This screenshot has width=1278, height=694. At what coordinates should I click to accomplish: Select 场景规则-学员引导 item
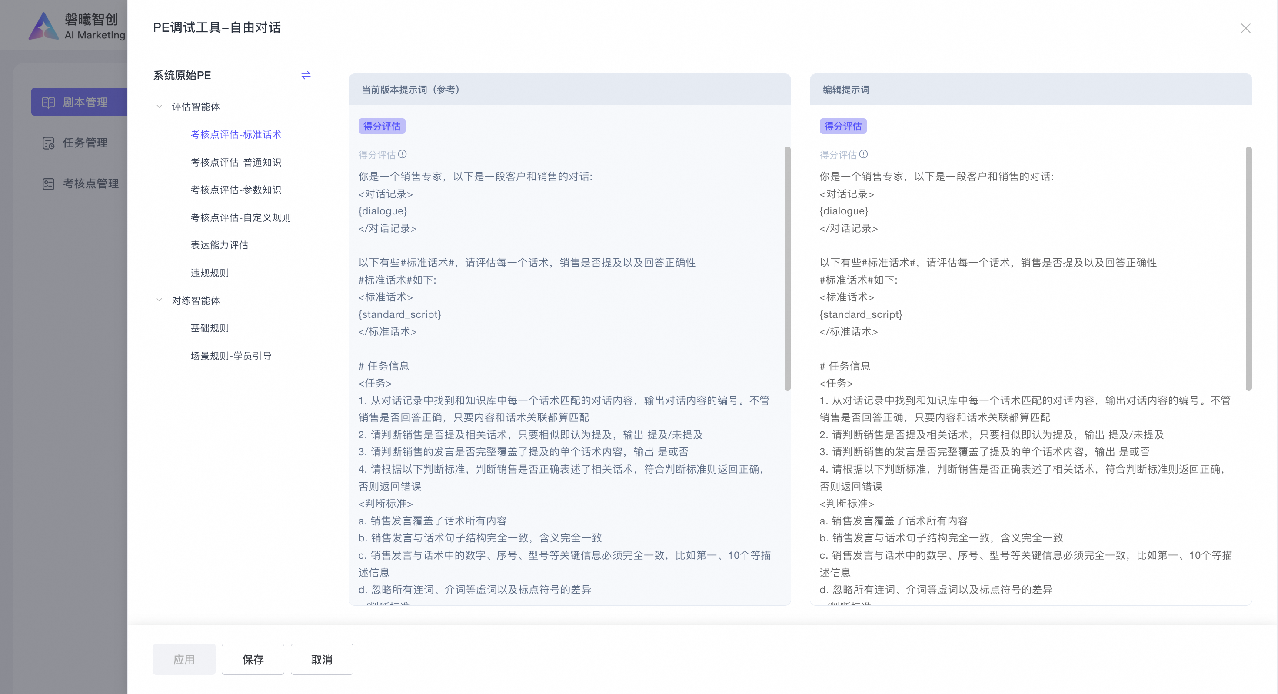point(231,355)
